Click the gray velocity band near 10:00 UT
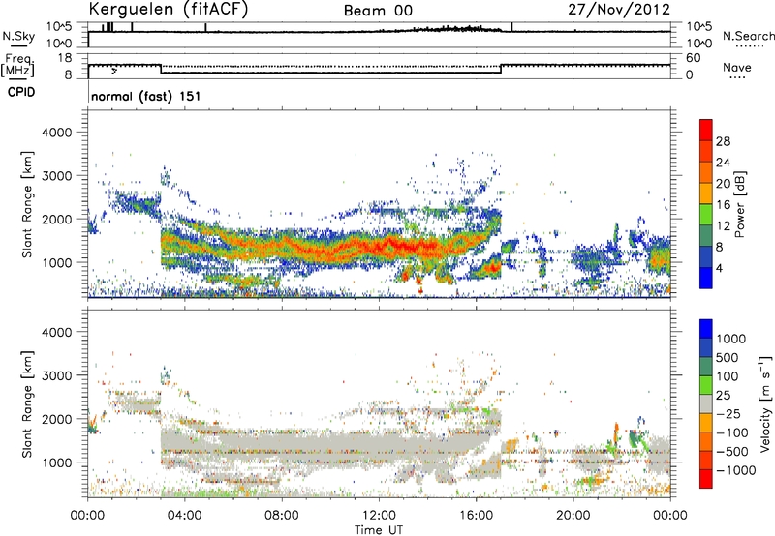 (x=330, y=442)
